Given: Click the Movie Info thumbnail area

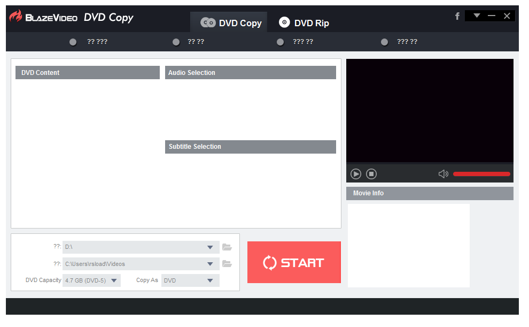Looking at the screenshot, I should 409,246.
